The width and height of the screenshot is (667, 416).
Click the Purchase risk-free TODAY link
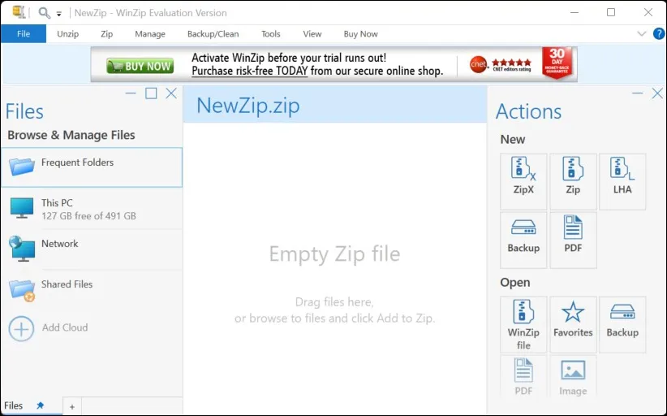[250, 71]
